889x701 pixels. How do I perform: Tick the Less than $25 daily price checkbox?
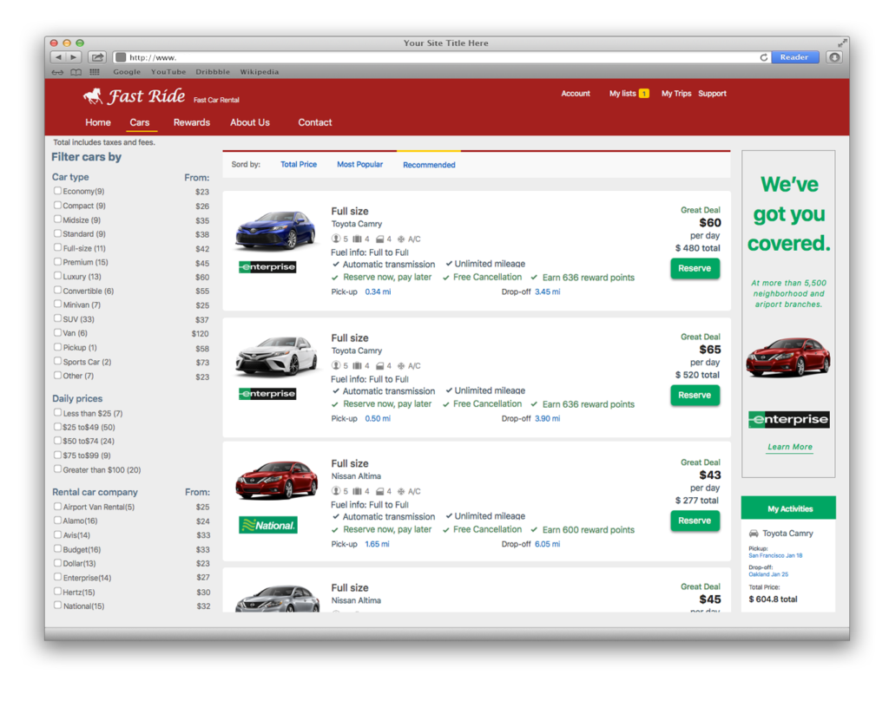(57, 413)
